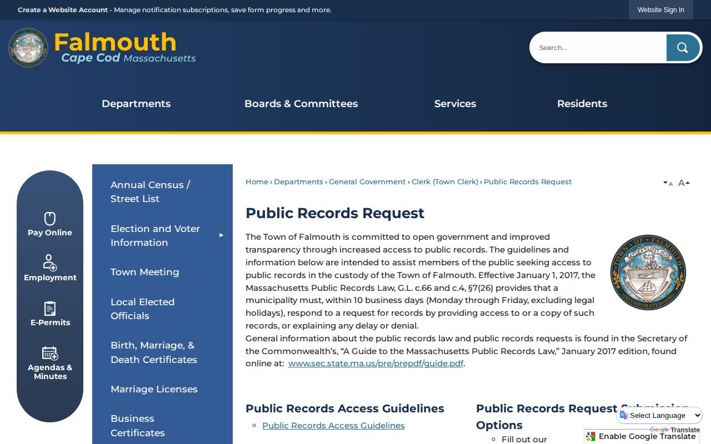Click the Public Records Request page heading
Image resolution: width=711 pixels, height=444 pixels.
(x=335, y=213)
